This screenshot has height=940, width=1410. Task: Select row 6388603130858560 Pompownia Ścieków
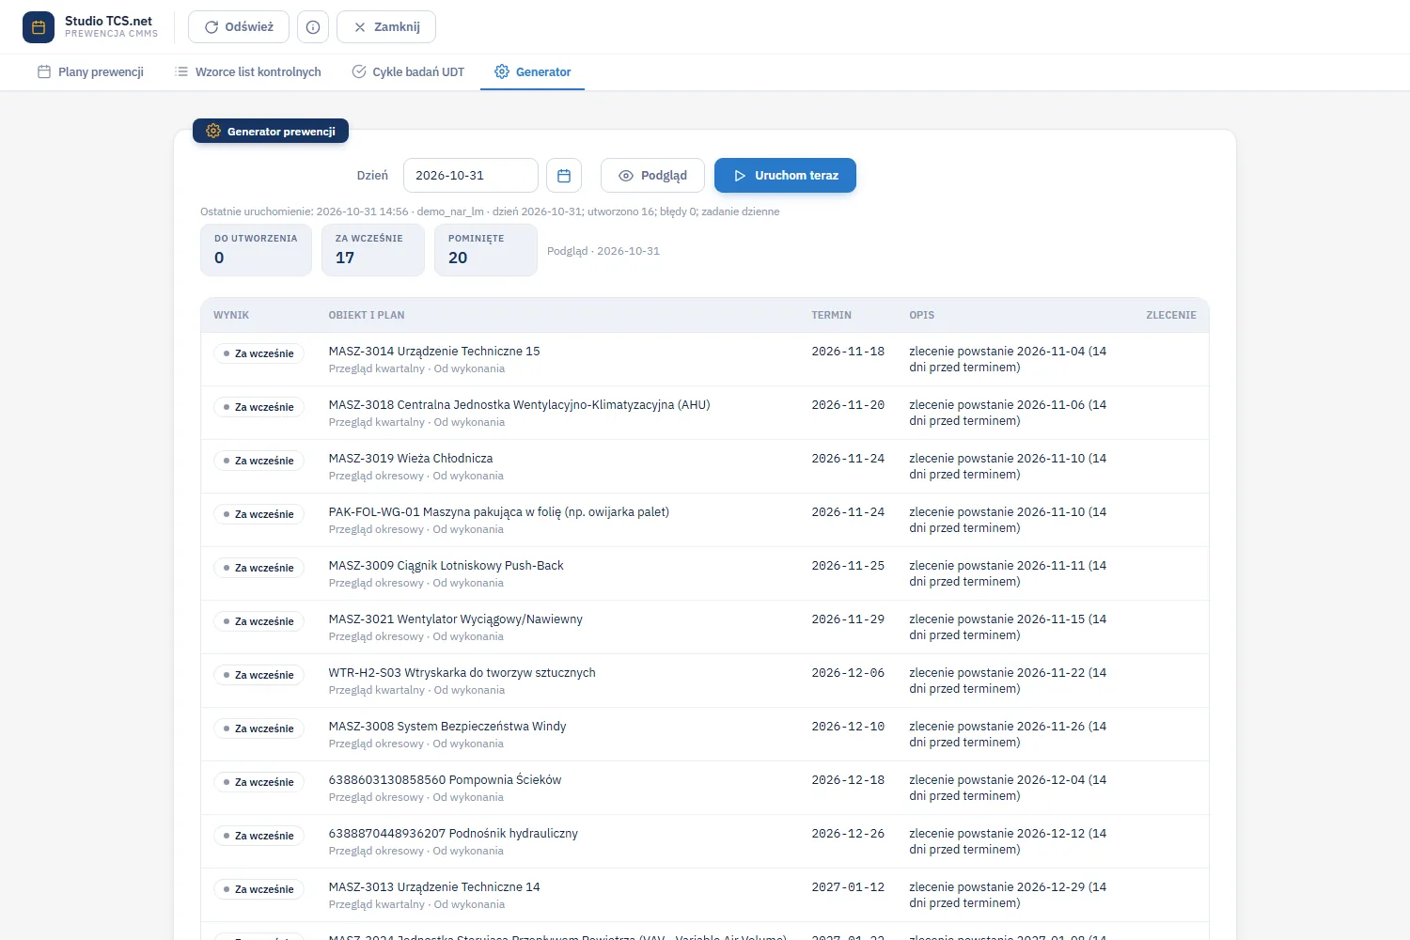point(705,788)
